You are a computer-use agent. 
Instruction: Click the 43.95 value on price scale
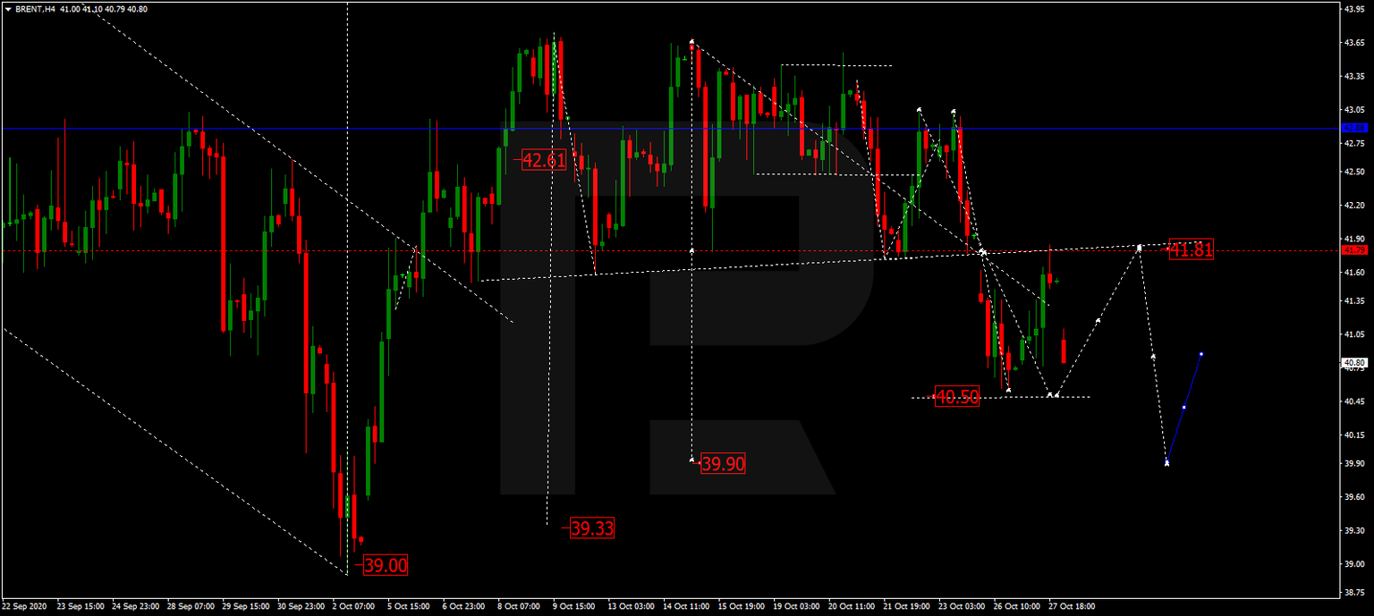[x=1353, y=9]
